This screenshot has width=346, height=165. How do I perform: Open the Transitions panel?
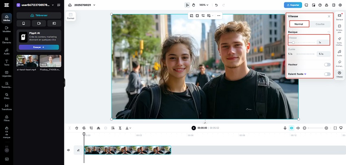coord(7,107)
